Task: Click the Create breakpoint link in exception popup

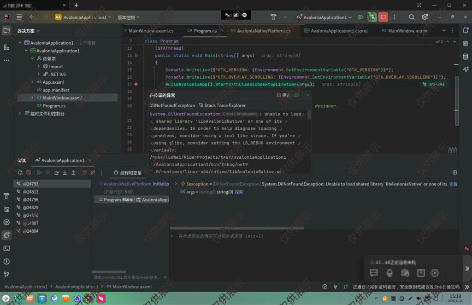Action: tap(240, 114)
